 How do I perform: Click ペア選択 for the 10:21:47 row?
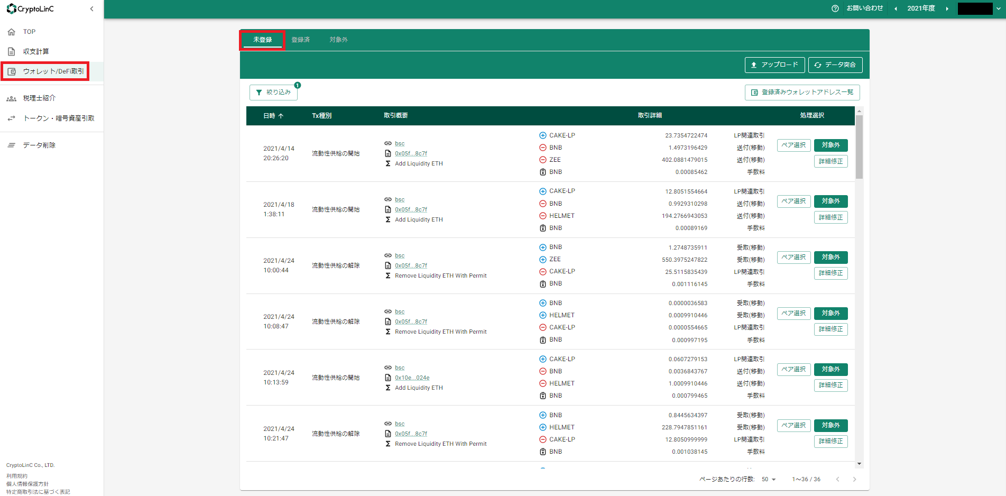[793, 426]
